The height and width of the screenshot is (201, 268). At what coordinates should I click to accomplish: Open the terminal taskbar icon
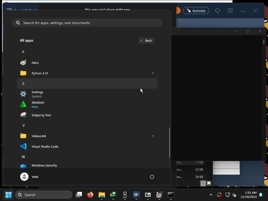pyautogui.click(x=171, y=195)
